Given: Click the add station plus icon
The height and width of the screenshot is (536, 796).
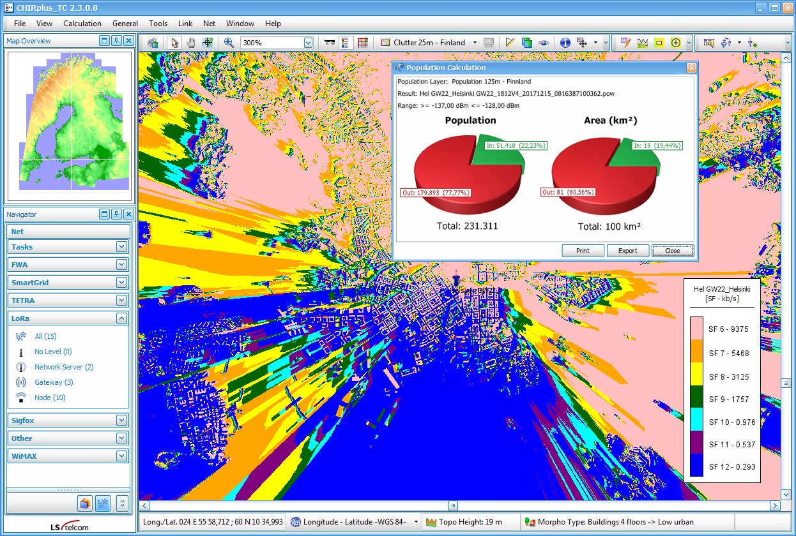Looking at the screenshot, I should click(x=753, y=42).
